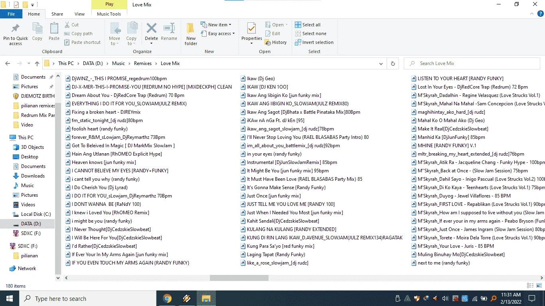Open the Open command dropdown arrow
Viewport: 545px width, 306px height.
click(x=286, y=25)
